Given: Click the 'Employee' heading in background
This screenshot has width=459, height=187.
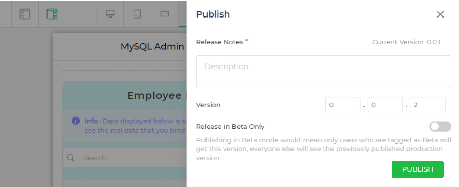Looking at the screenshot, I should pos(154,95).
